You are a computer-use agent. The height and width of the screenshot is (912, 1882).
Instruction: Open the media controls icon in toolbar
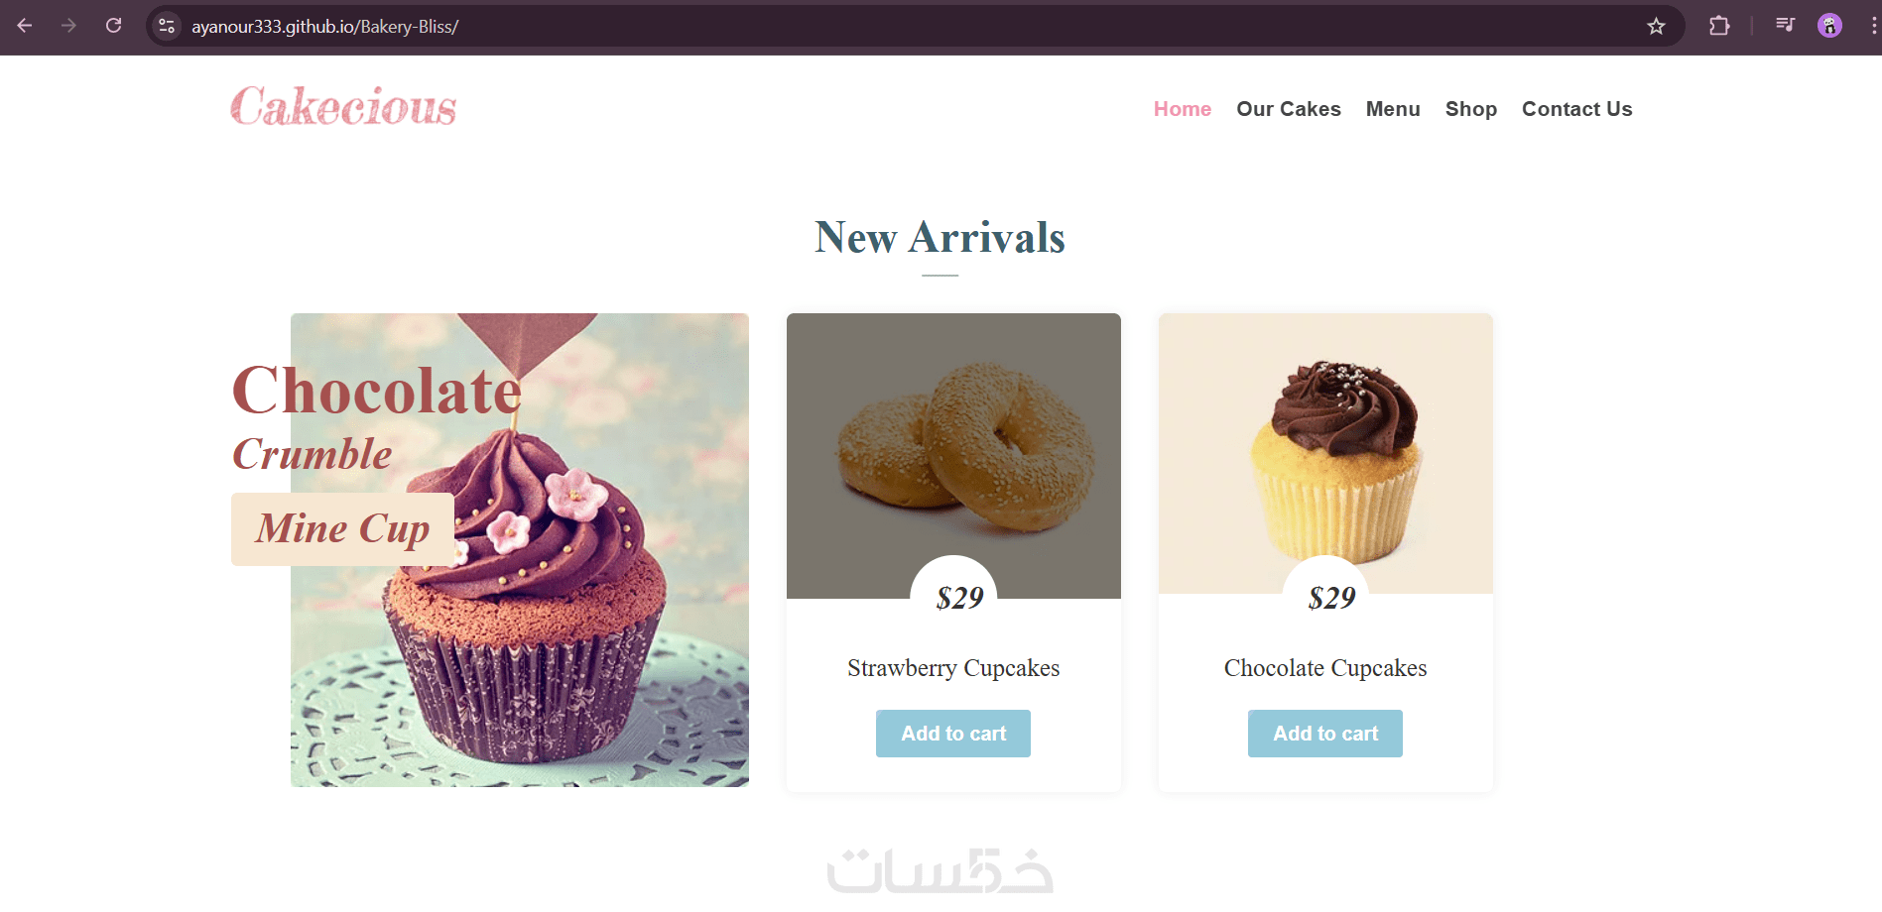(1785, 26)
